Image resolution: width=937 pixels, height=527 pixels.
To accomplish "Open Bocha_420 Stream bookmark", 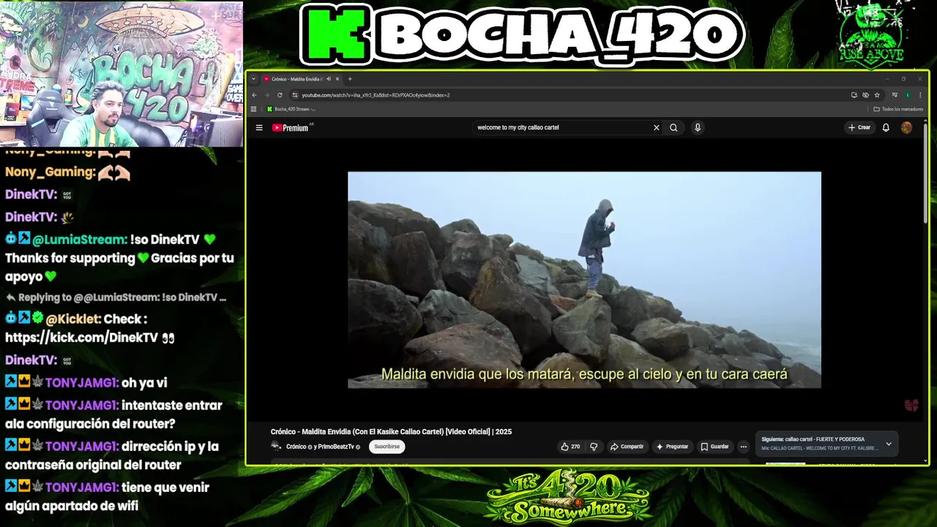I will pos(291,109).
